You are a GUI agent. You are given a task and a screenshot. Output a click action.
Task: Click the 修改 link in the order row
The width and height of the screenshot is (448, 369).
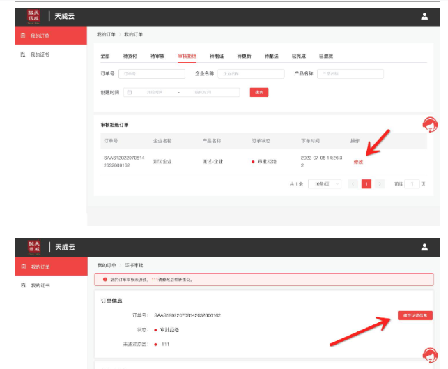pyautogui.click(x=358, y=162)
